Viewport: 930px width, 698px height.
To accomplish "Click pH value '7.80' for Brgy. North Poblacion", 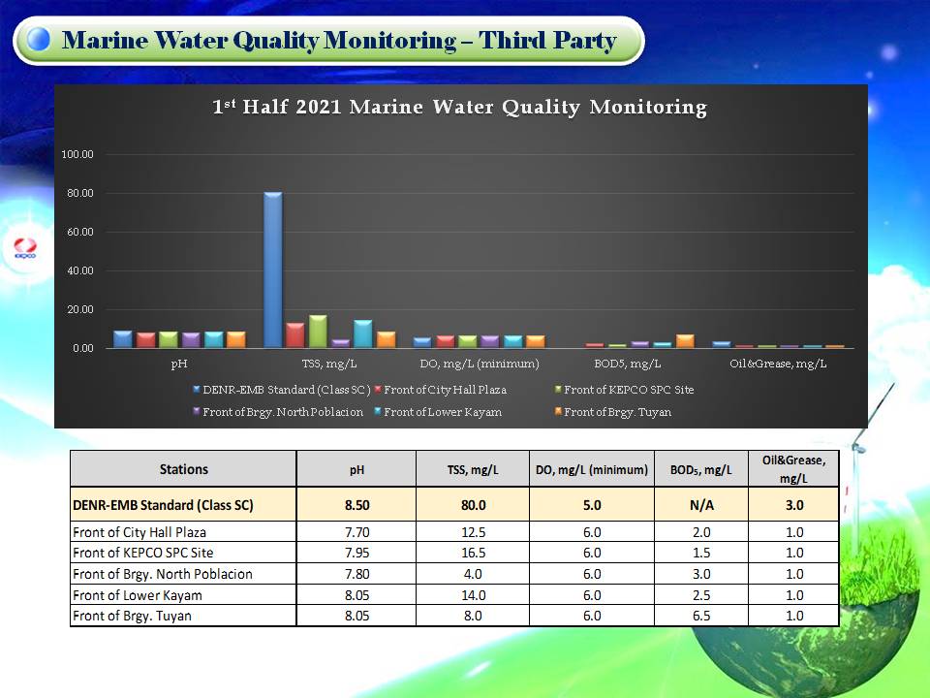I will [357, 574].
